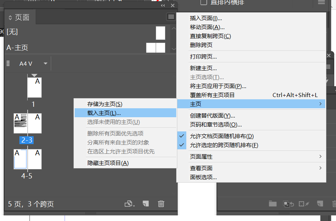Click the folder icon in the bottom panel
This screenshot has width=336, height=221.
[x=273, y=204]
